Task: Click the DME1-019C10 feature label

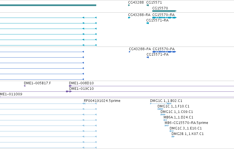Action: tap(81, 89)
